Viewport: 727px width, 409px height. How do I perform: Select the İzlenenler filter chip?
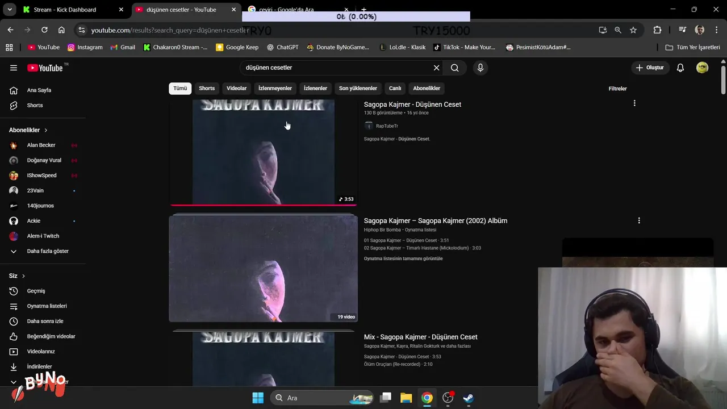(315, 88)
